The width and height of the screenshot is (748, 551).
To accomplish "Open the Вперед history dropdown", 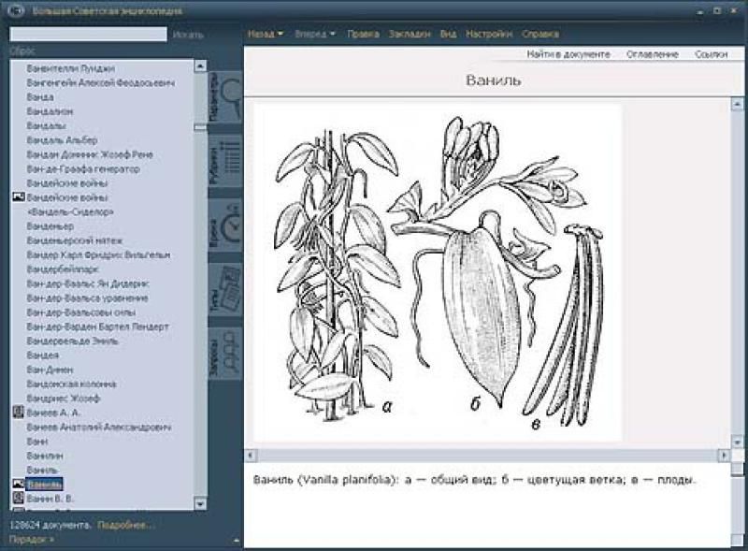I will (315, 35).
